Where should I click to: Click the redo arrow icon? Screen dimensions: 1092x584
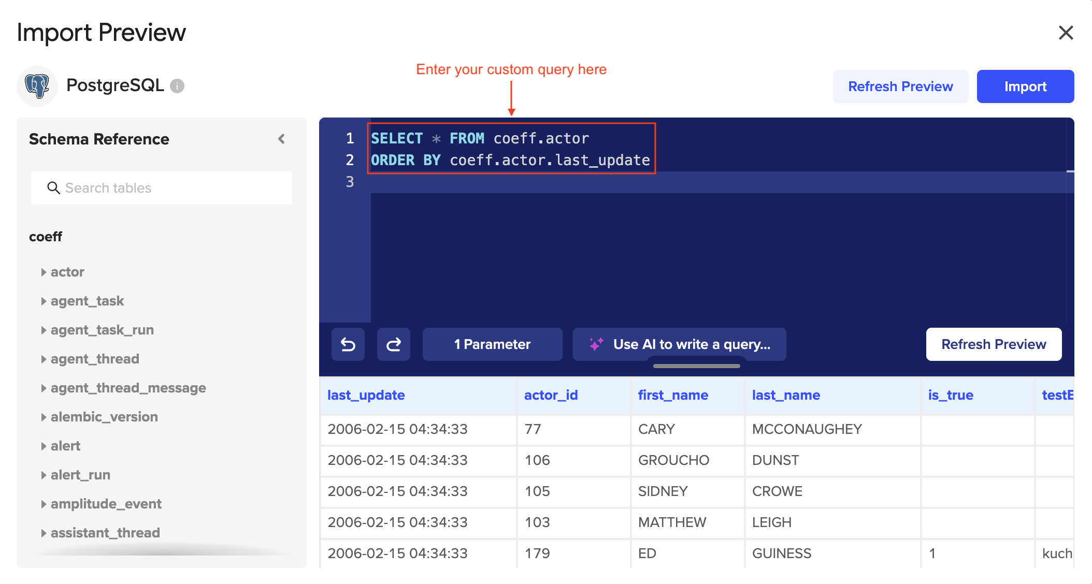pyautogui.click(x=394, y=344)
